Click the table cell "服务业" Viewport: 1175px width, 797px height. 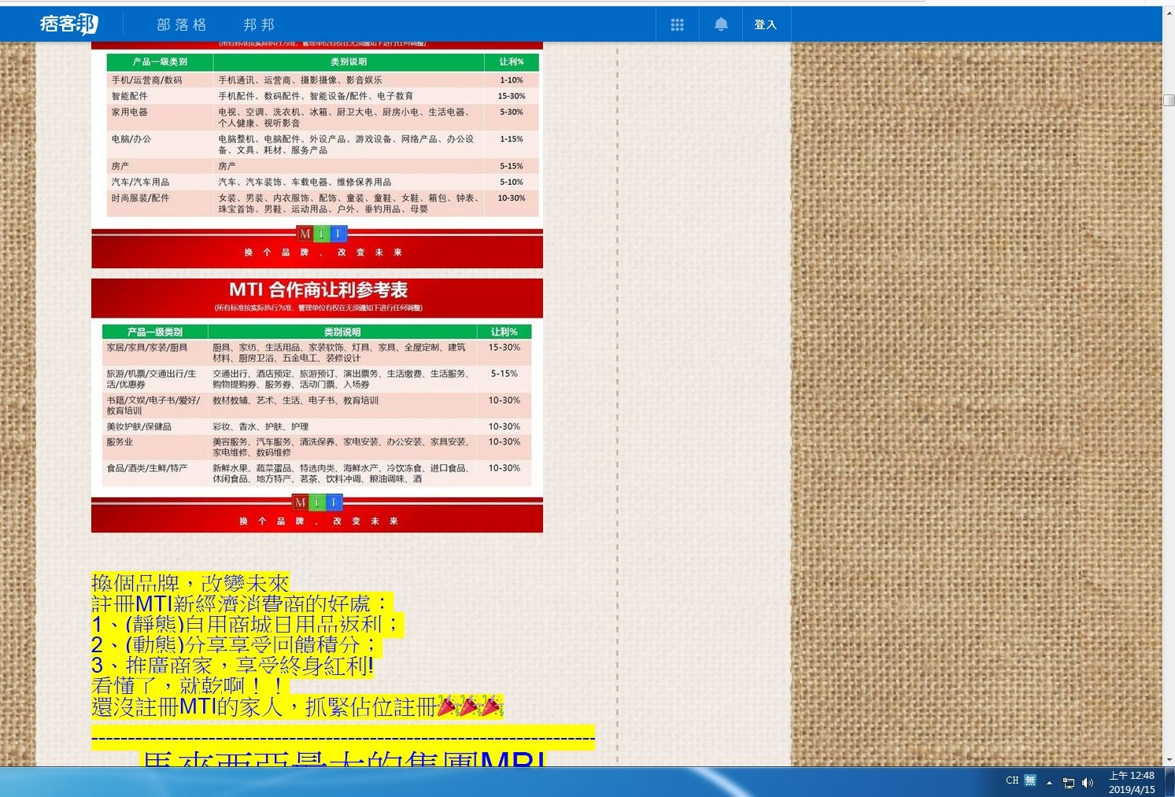point(120,442)
